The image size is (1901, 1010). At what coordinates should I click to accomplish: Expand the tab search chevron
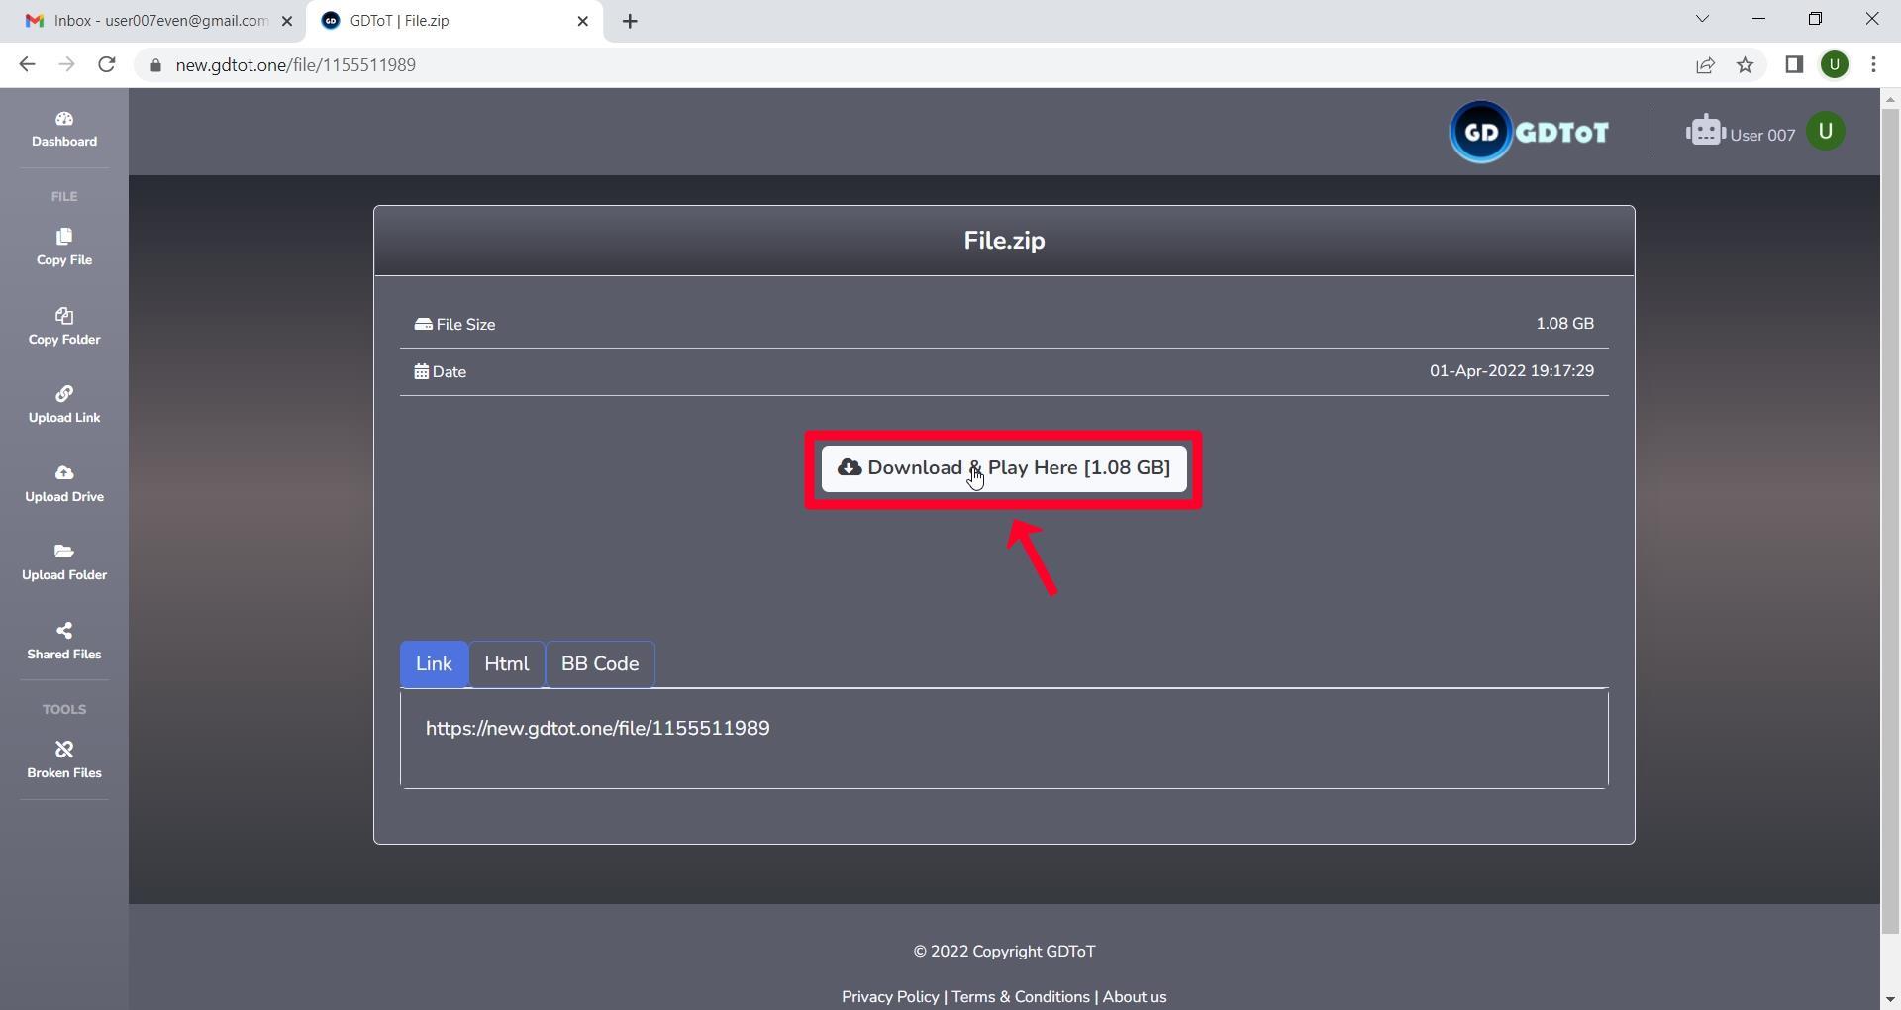coord(1702,19)
